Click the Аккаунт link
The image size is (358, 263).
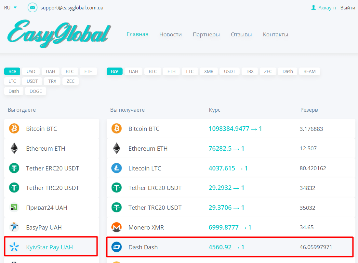327,7
